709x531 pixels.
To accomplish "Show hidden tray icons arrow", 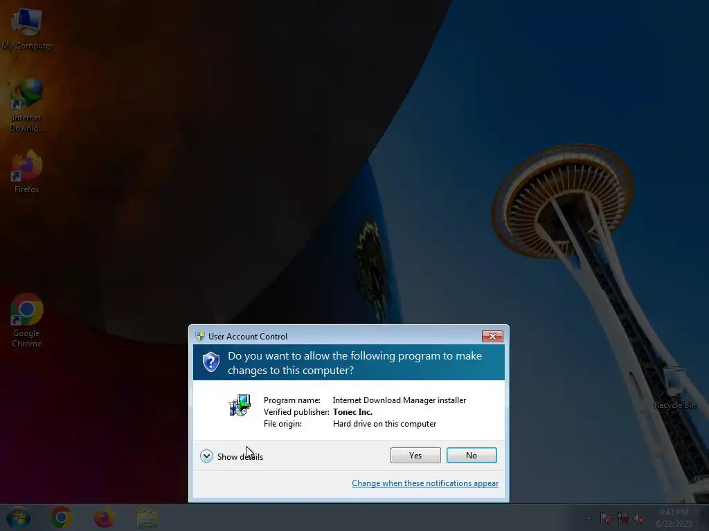I will coord(589,518).
